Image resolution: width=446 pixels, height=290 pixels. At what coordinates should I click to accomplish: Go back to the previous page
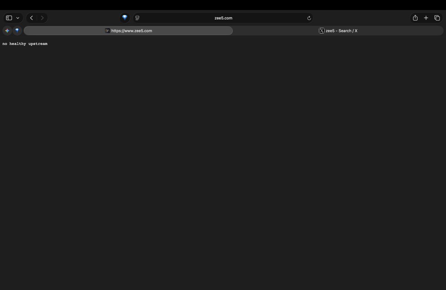32,18
